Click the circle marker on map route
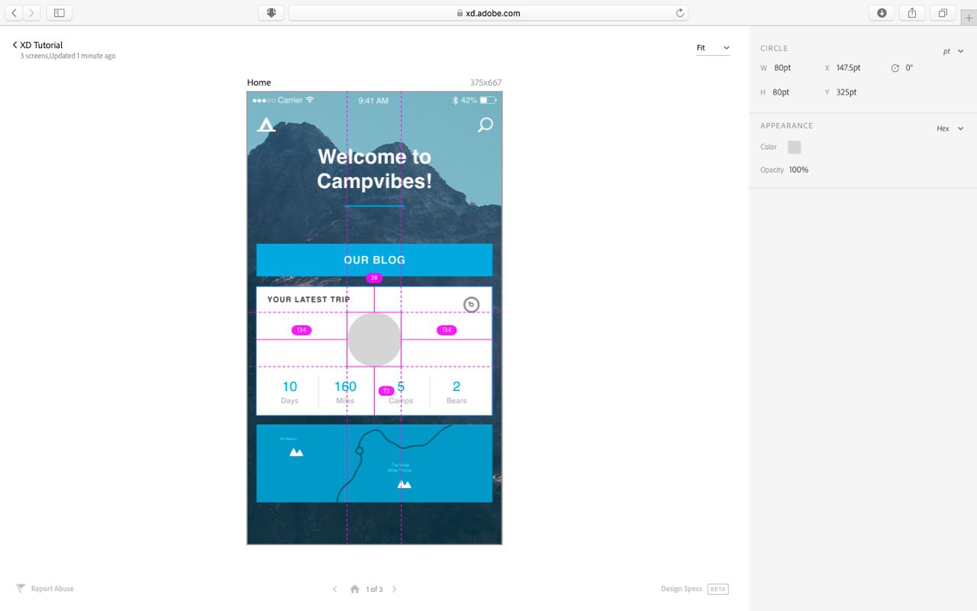977x611 pixels. click(360, 451)
